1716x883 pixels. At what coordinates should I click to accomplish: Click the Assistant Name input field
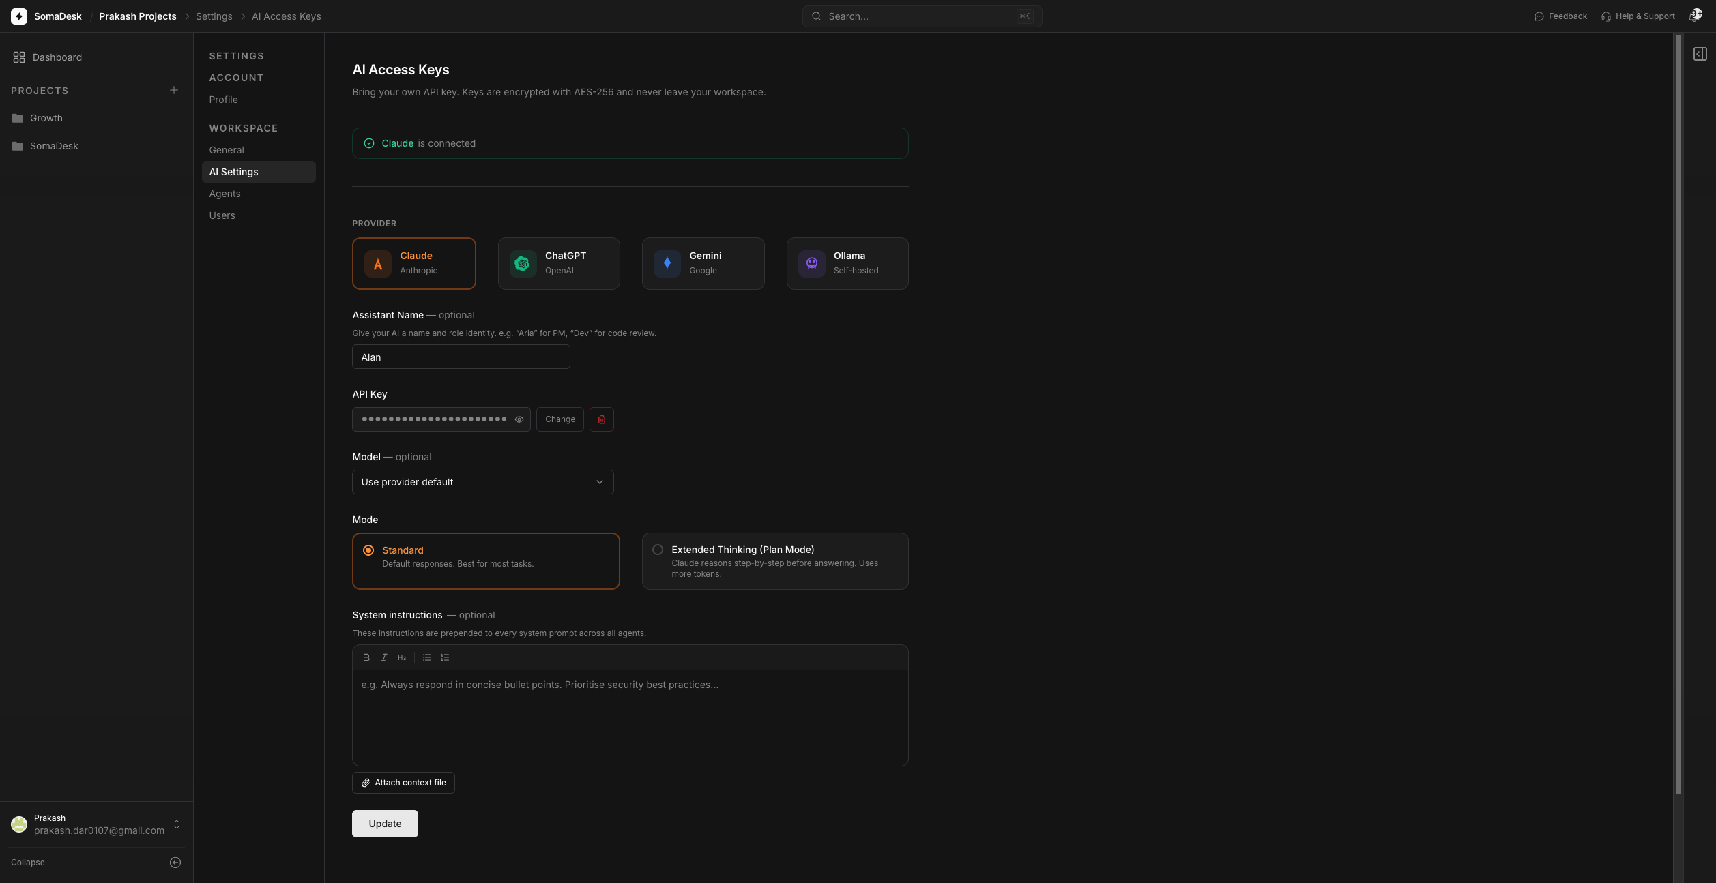pyautogui.click(x=461, y=357)
